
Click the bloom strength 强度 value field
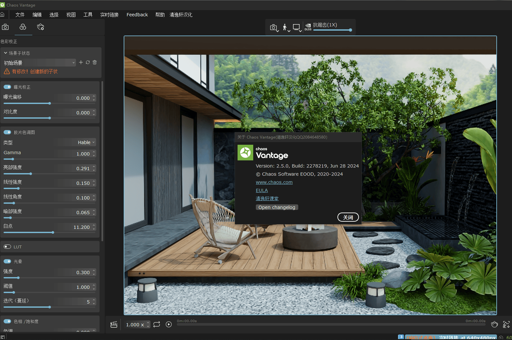pyautogui.click(x=75, y=273)
